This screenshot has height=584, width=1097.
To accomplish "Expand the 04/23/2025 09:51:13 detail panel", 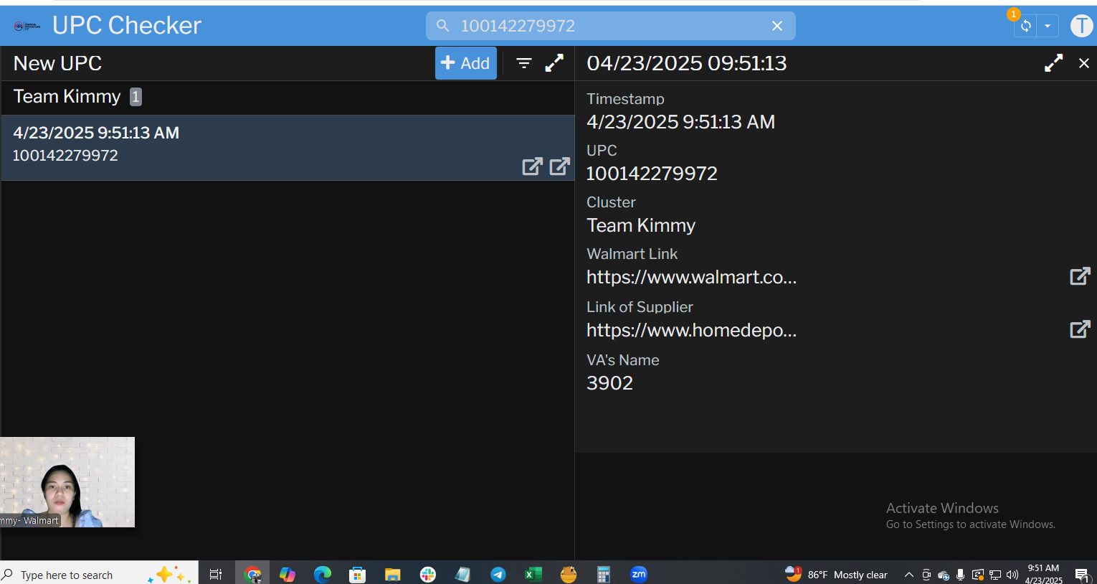I will pyautogui.click(x=1053, y=63).
